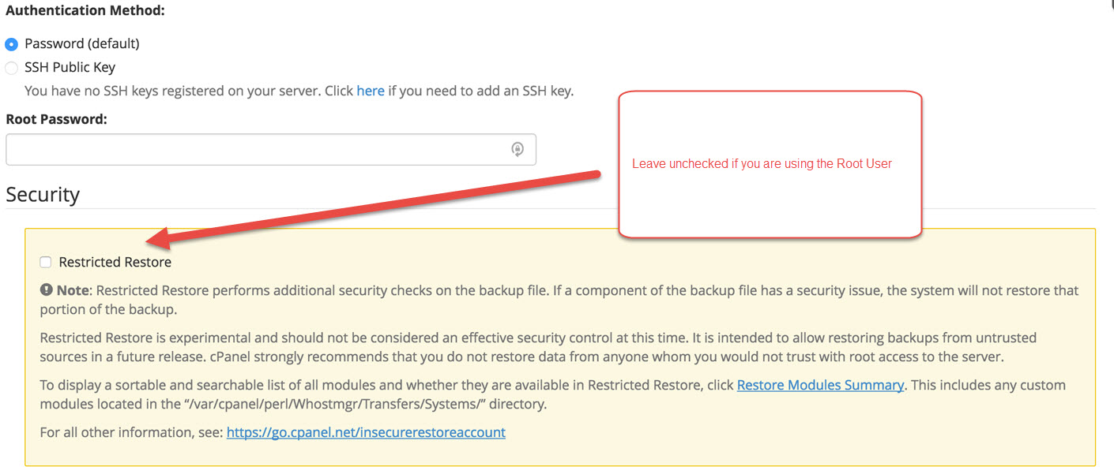The height and width of the screenshot is (474, 1114).
Task: Click the password generator lock icon
Action: click(517, 149)
